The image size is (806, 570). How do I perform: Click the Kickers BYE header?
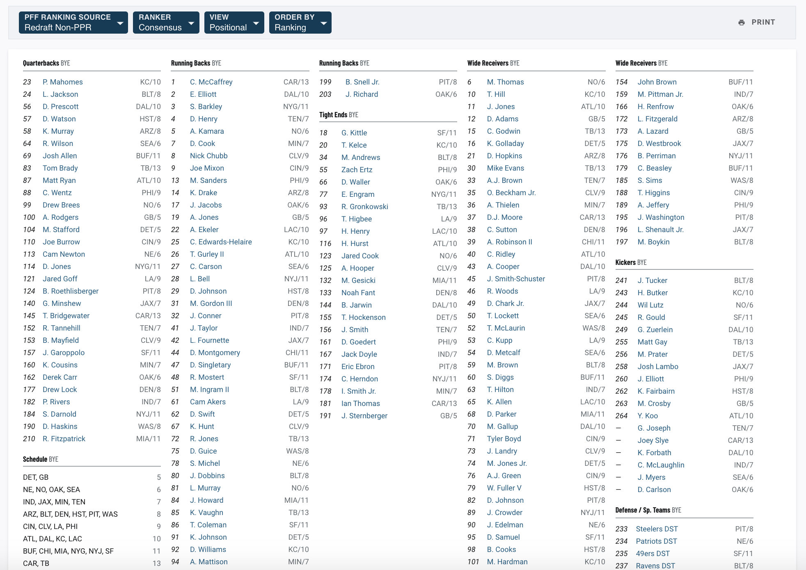coord(631,262)
